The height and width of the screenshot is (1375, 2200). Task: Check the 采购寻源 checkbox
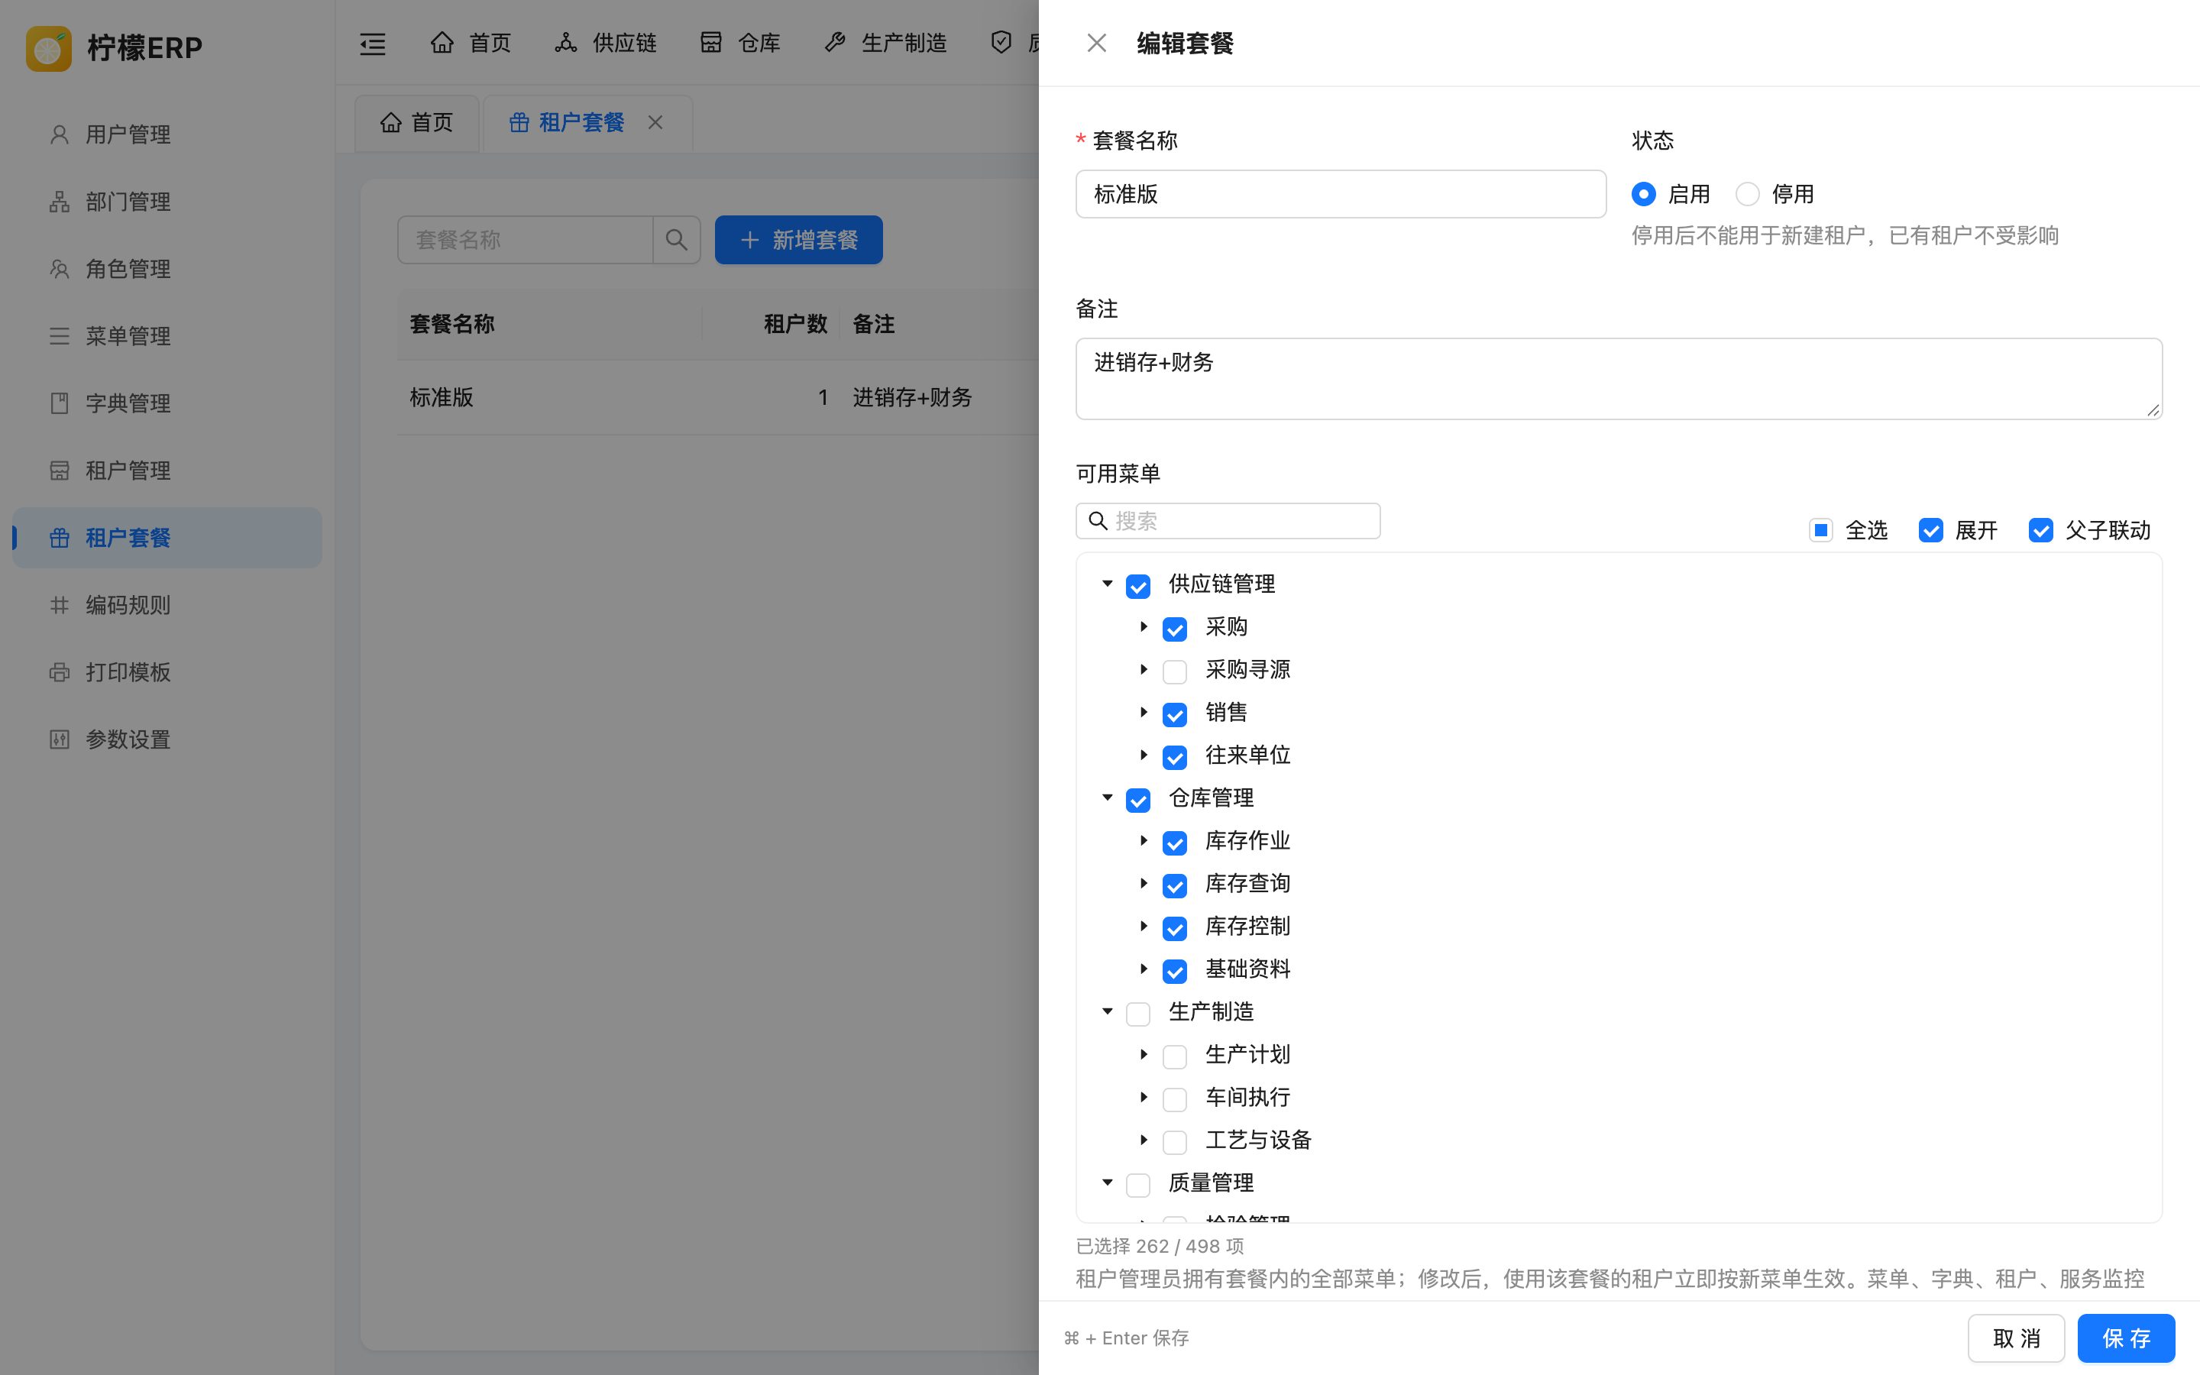(x=1175, y=672)
